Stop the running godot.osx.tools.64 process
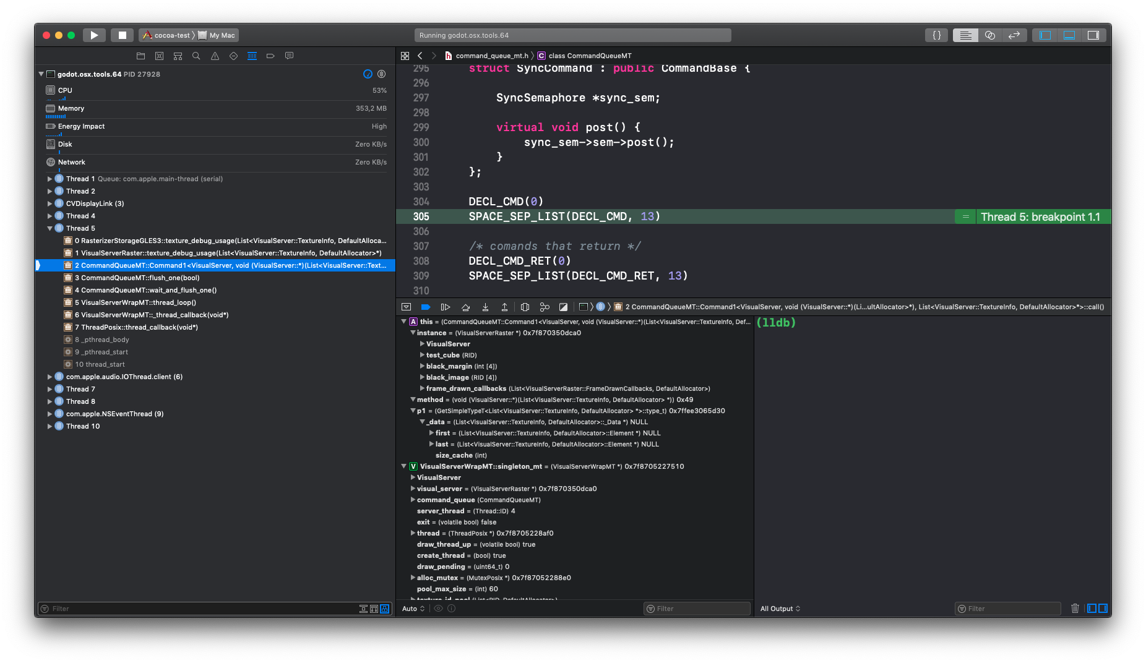Screen dimensions: 1146x663 coord(122,35)
